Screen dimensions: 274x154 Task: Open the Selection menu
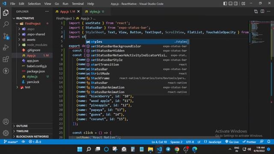pyautogui.click(x=34, y=4)
